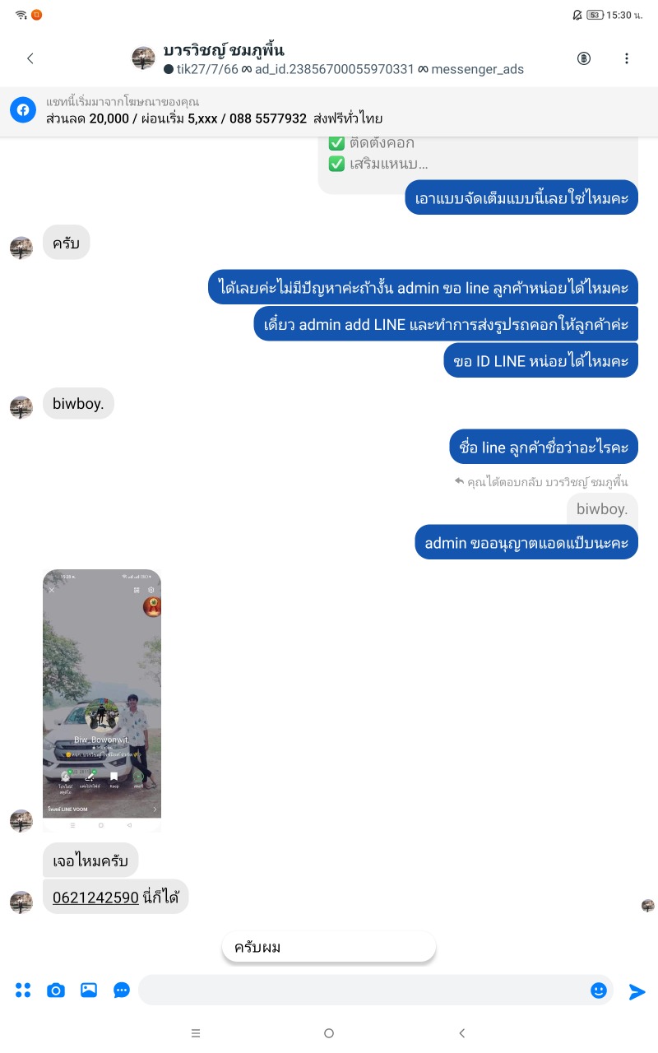Tap Android recent apps menu button

(x=196, y=1033)
